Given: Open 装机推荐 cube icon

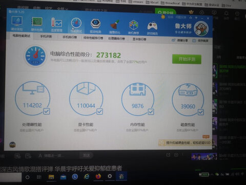Looking at the screenshot, I should tap(133, 27).
